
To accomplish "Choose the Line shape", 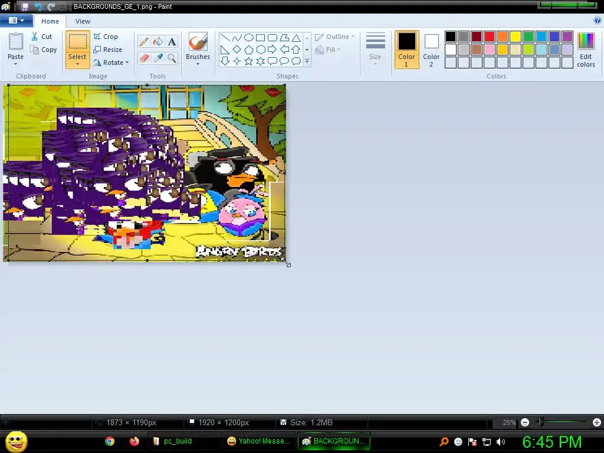I will [x=225, y=37].
